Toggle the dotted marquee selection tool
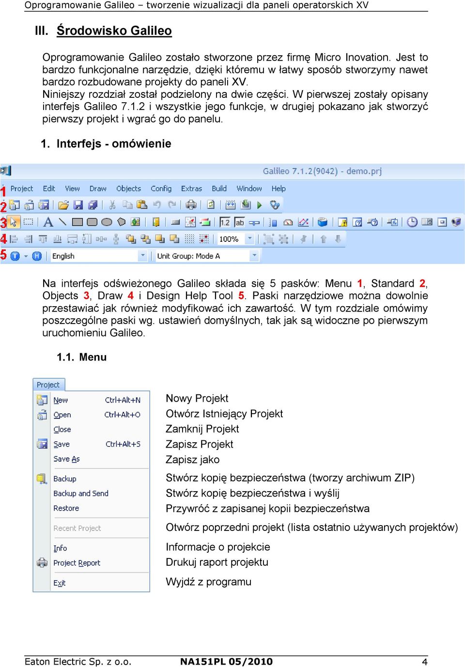The height and width of the screenshot is (668, 465). point(29,222)
